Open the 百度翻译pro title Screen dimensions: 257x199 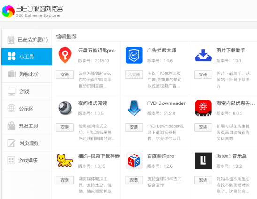click(x=160, y=156)
